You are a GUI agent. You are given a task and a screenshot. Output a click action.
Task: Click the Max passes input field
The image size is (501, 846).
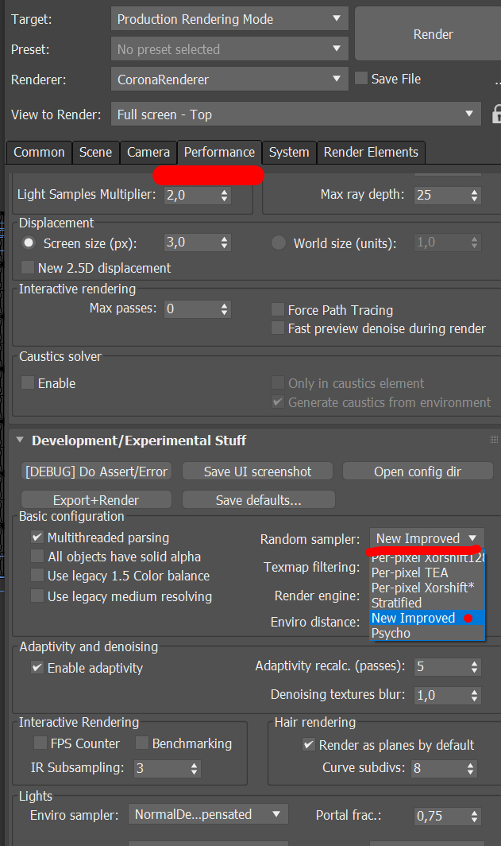point(191,309)
